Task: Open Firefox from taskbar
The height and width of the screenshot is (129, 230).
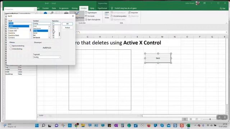Action: coord(149,125)
